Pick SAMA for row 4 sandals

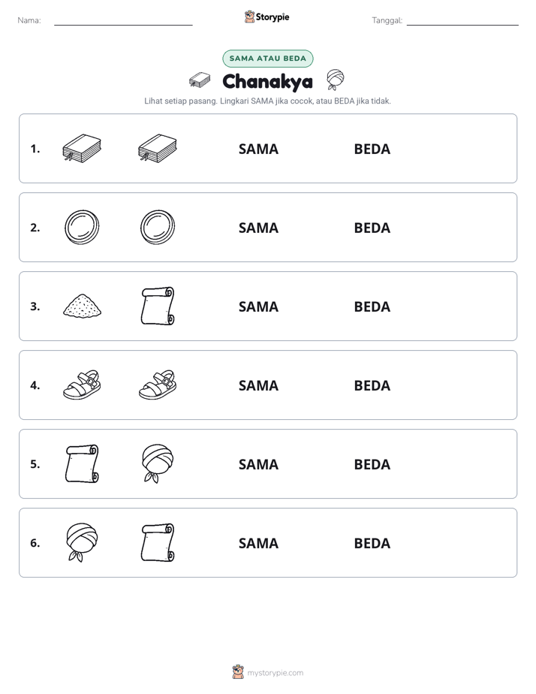point(258,385)
